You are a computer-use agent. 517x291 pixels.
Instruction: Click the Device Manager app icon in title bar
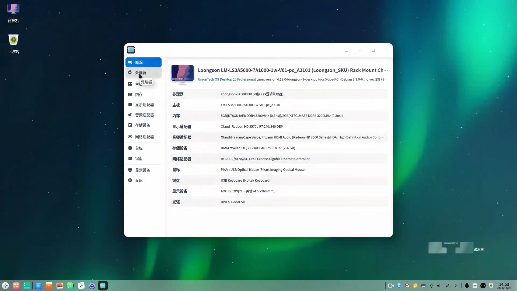point(131,50)
